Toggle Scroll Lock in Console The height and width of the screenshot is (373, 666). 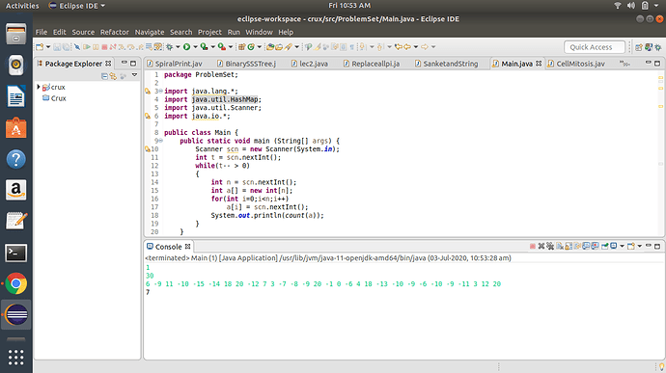tap(569, 246)
